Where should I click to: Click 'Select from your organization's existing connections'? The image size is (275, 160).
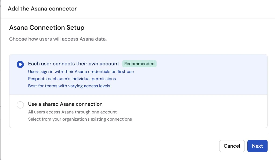[80, 119]
